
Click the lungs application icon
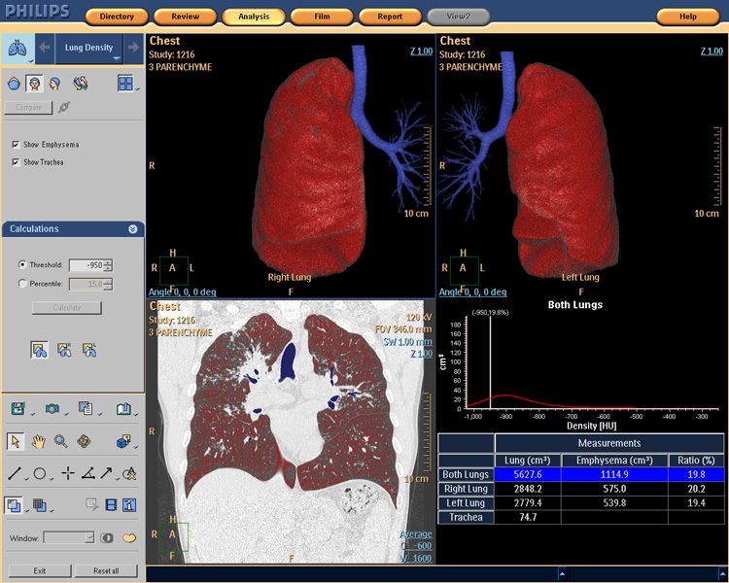(x=17, y=48)
